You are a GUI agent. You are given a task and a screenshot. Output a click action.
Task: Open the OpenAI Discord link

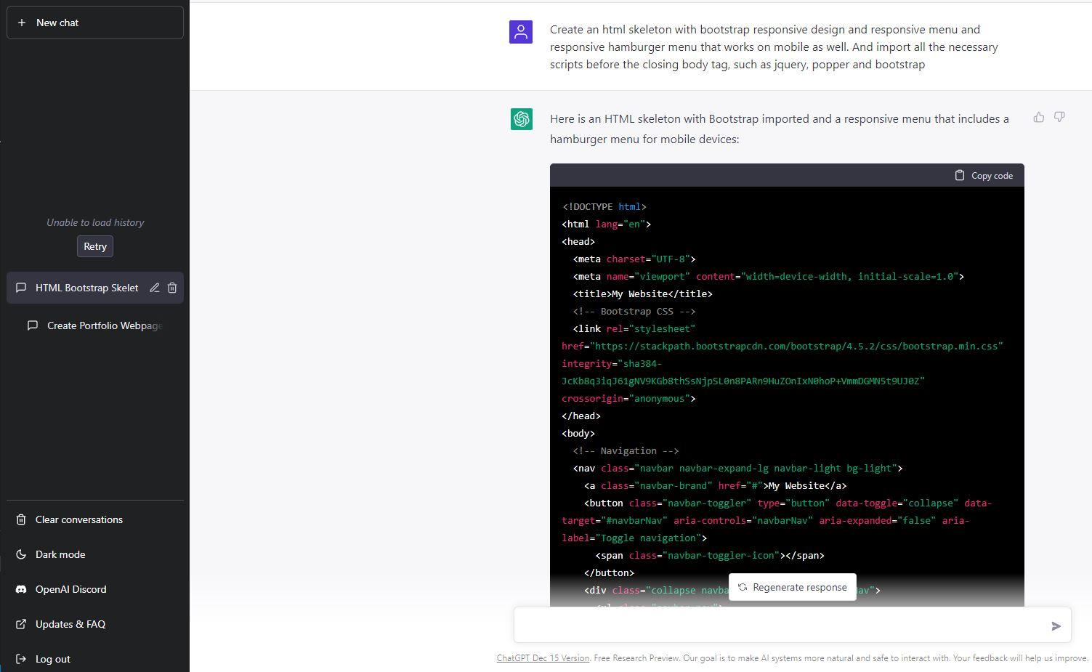click(x=70, y=589)
